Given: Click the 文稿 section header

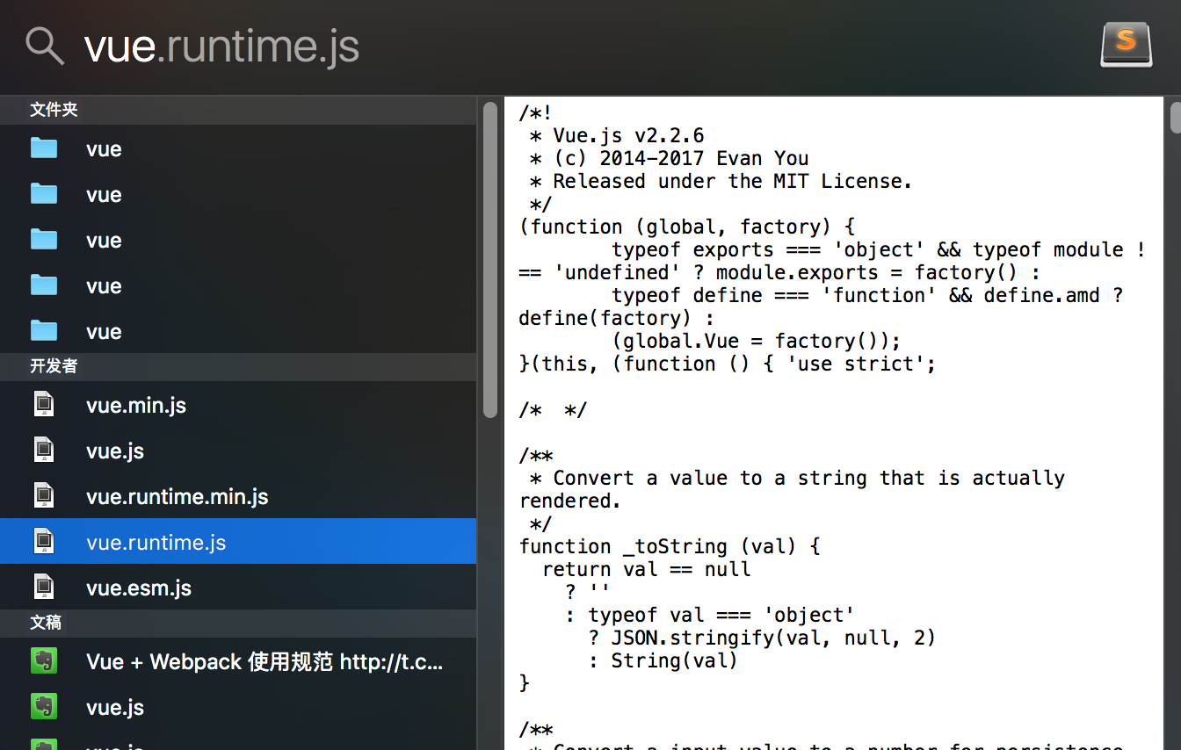Looking at the screenshot, I should coord(238,623).
